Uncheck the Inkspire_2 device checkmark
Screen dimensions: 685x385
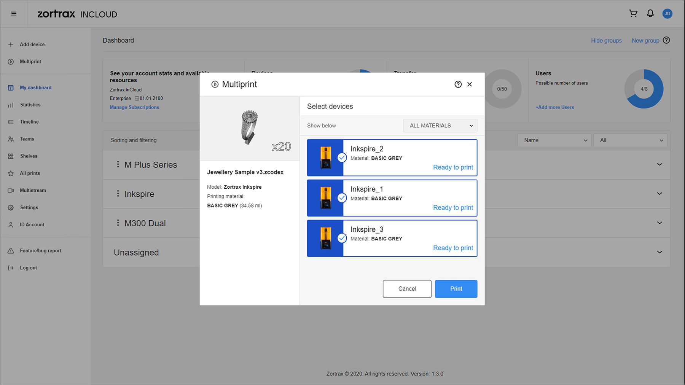click(x=342, y=158)
